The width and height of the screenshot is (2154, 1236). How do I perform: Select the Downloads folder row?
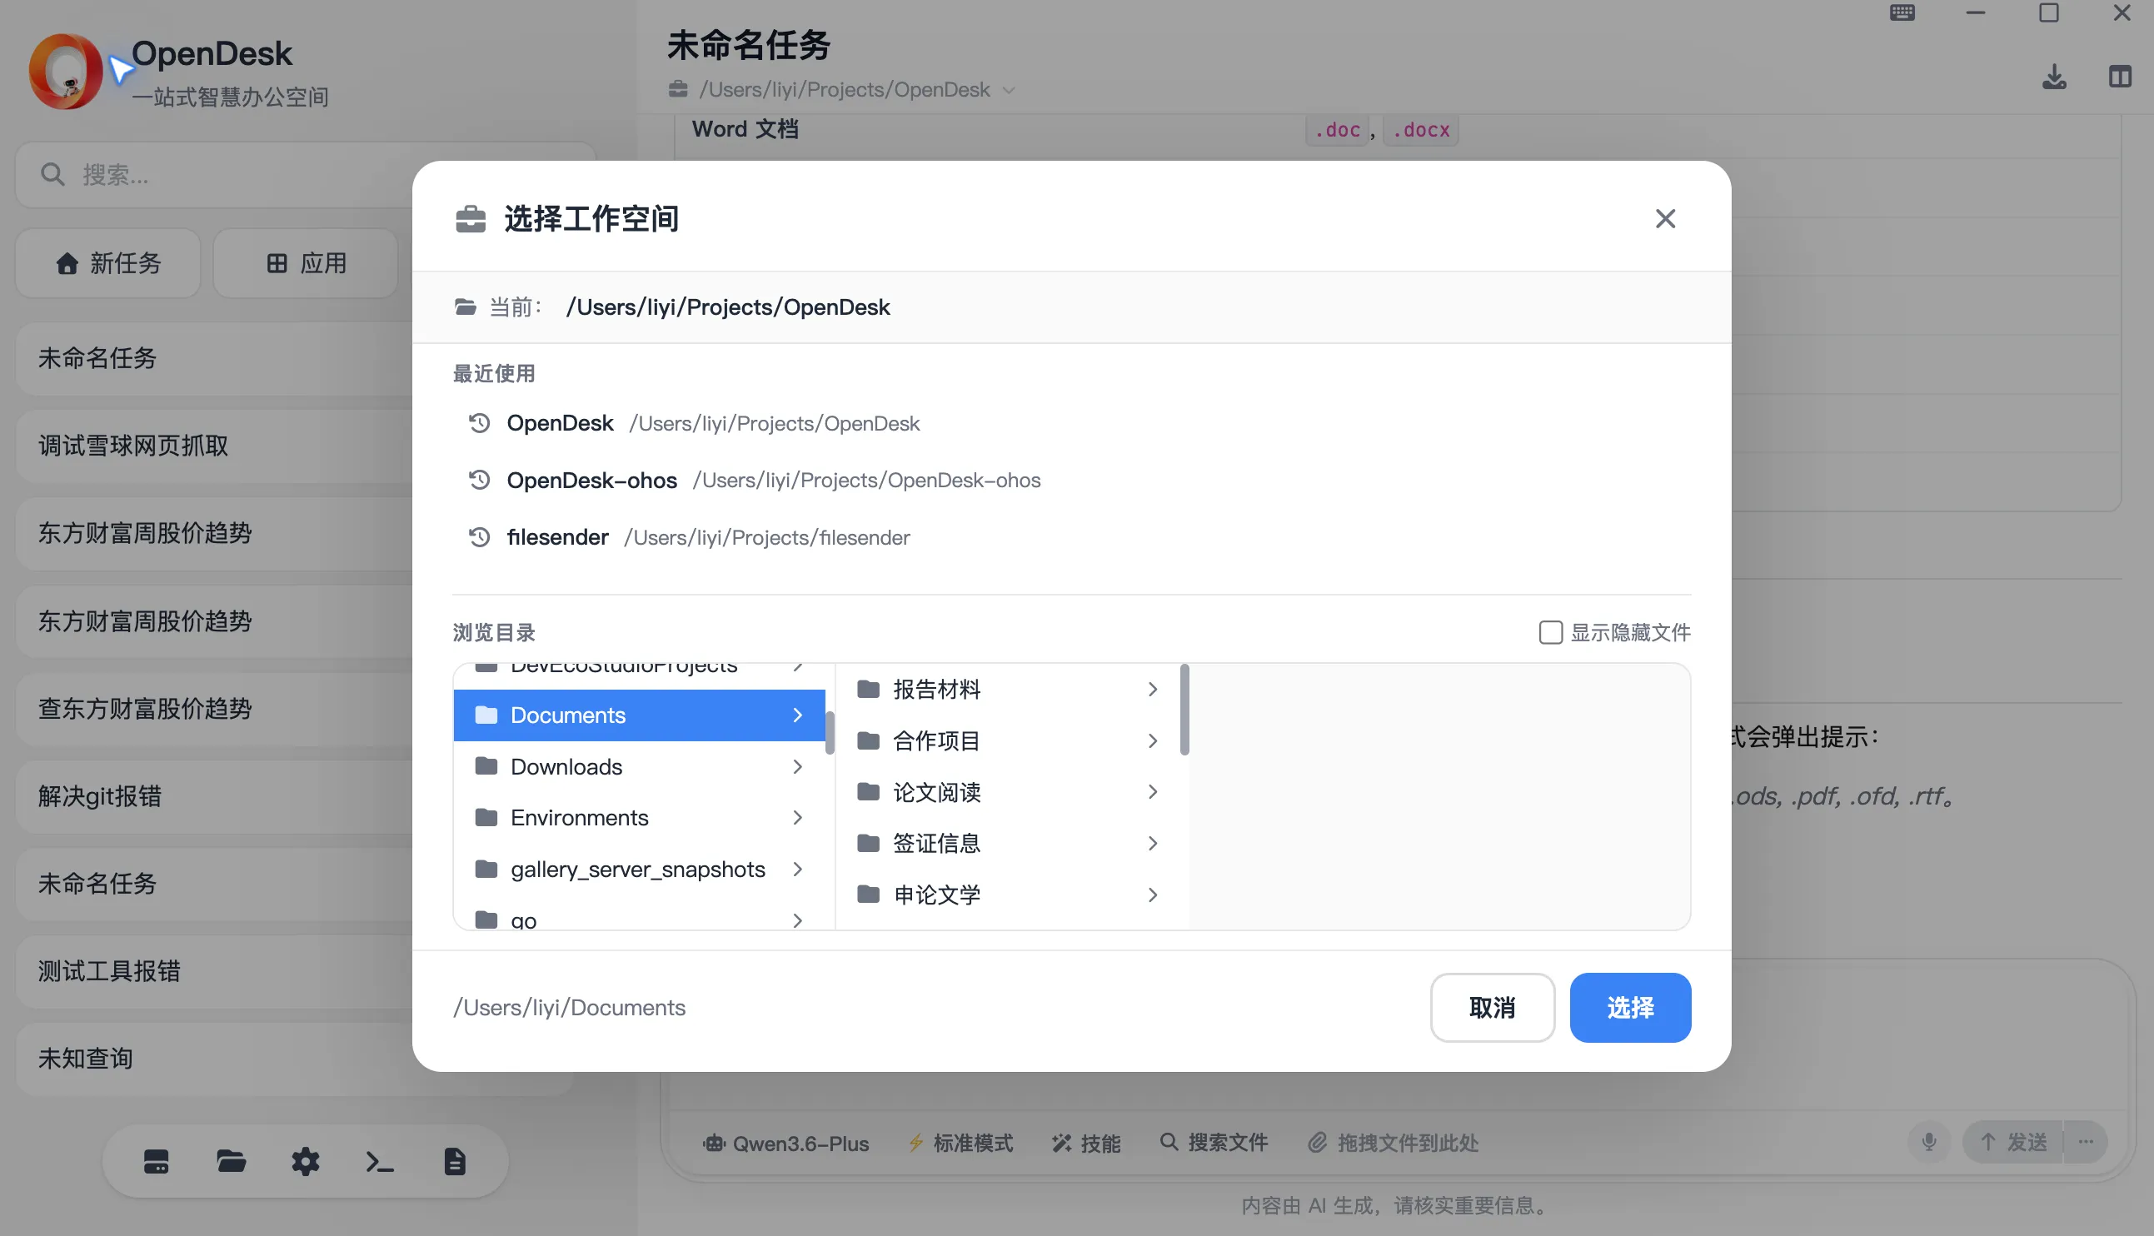pos(640,766)
